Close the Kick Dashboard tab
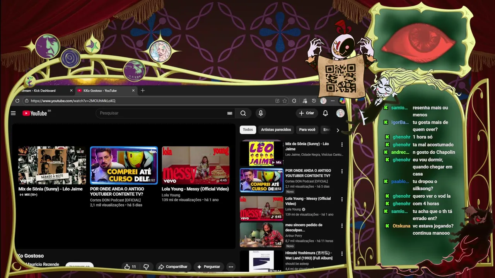 (x=71, y=90)
